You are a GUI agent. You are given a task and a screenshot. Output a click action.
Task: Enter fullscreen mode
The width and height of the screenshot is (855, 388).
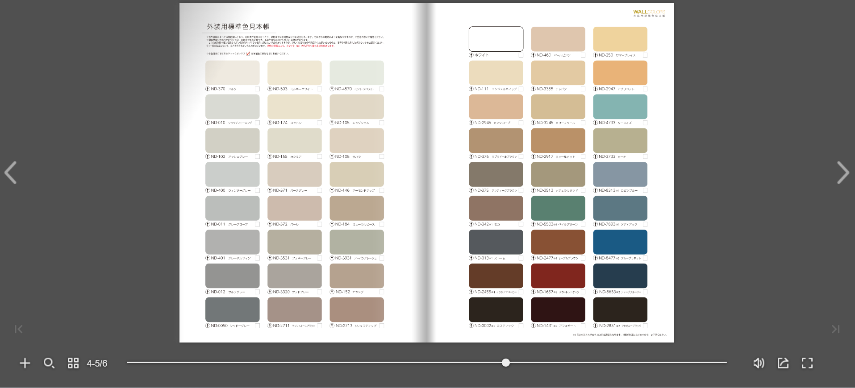(x=807, y=363)
